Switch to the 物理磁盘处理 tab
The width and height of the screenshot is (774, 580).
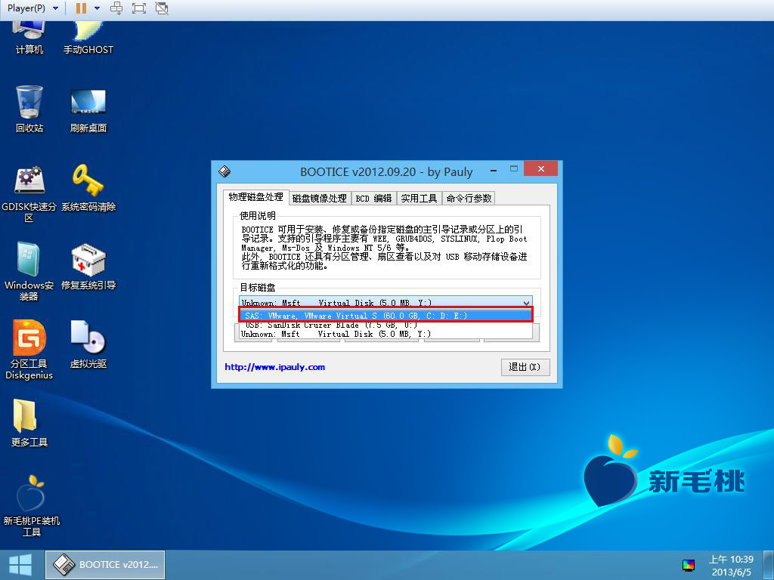point(255,197)
